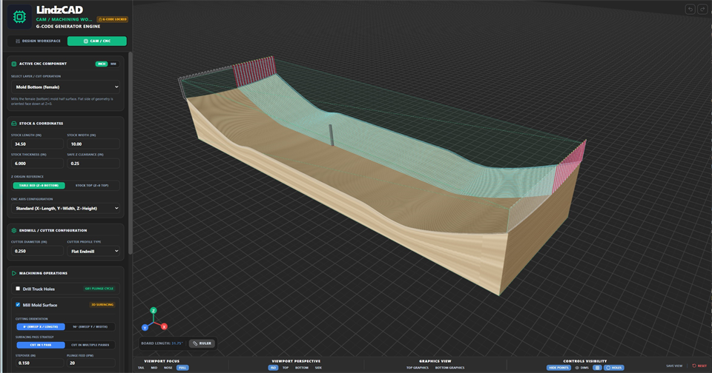
Task: Click the left panel vertical scrollbar
Action: click(x=131, y=153)
